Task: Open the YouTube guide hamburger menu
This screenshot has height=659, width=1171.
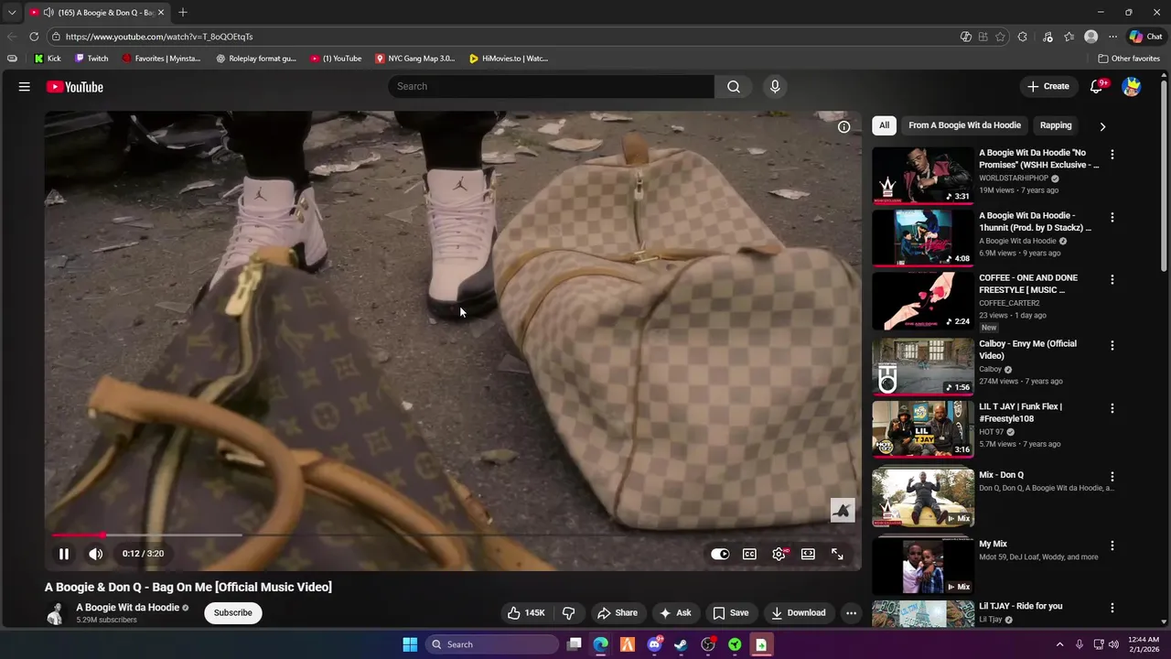Action: (x=25, y=87)
